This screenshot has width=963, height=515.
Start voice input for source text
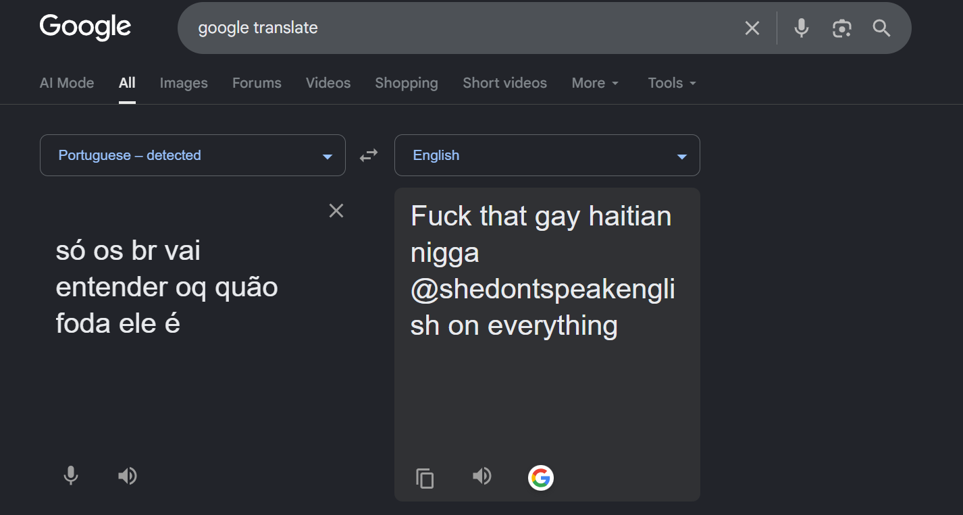(x=71, y=476)
